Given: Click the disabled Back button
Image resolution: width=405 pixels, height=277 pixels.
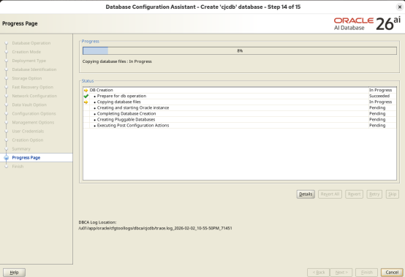Looking at the screenshot, I should tap(319, 273).
